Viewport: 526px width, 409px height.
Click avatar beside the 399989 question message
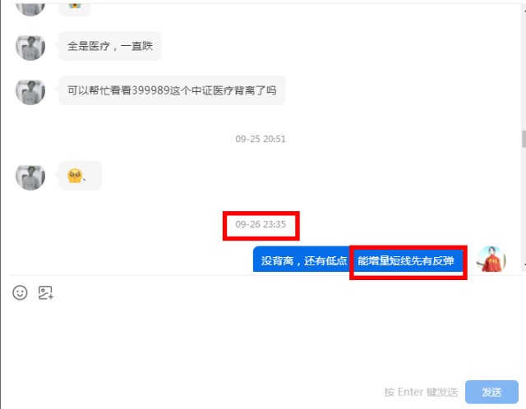(30, 90)
